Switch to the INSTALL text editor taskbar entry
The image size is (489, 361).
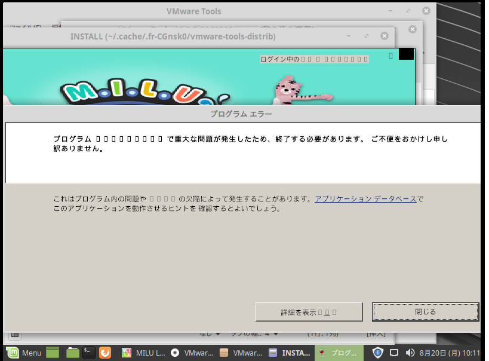click(x=290, y=353)
